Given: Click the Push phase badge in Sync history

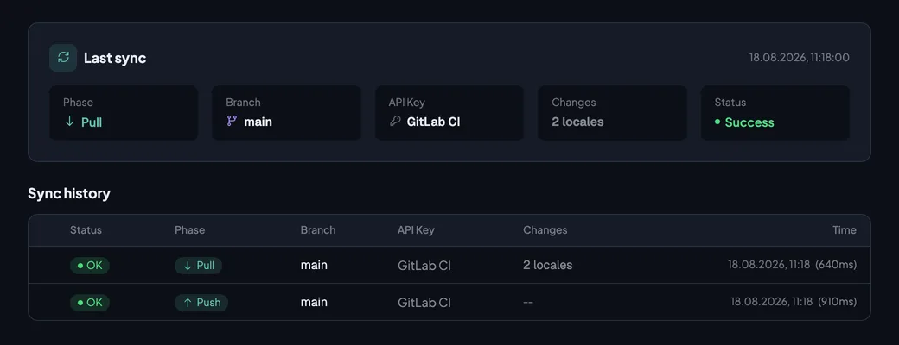Looking at the screenshot, I should 201,303.
